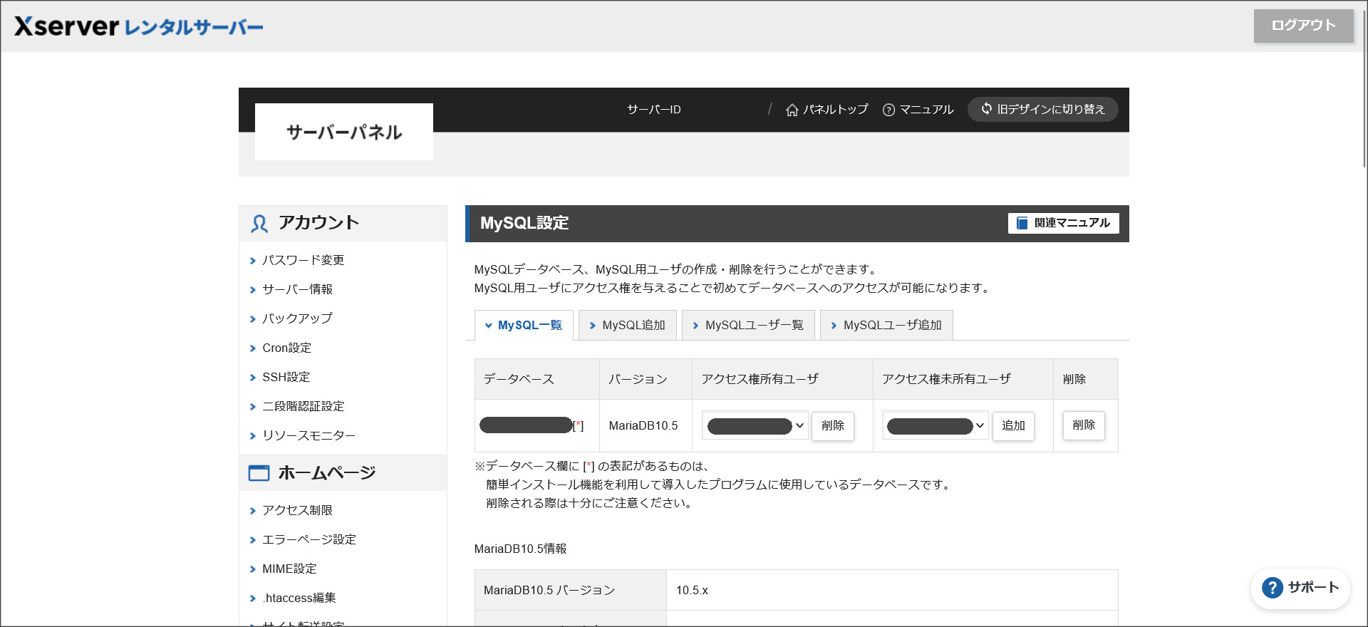1368x627 pixels.
Task: Open the パネルトップ link
Action: click(827, 110)
